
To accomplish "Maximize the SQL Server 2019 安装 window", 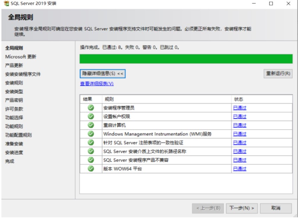I will tap(271, 4).
